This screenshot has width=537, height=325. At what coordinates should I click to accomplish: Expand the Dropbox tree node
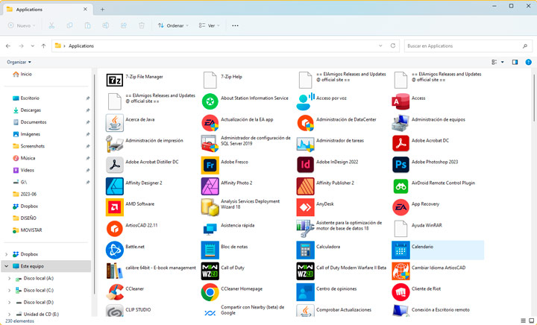pos(7,254)
